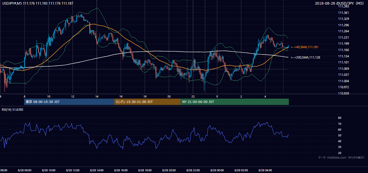Click price axis value 111.329

[x=343, y=19]
